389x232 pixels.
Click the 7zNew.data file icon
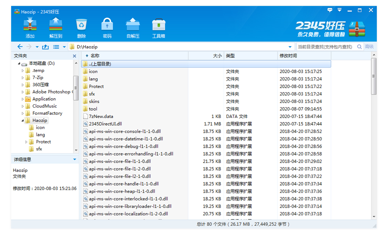pyautogui.click(x=85, y=116)
